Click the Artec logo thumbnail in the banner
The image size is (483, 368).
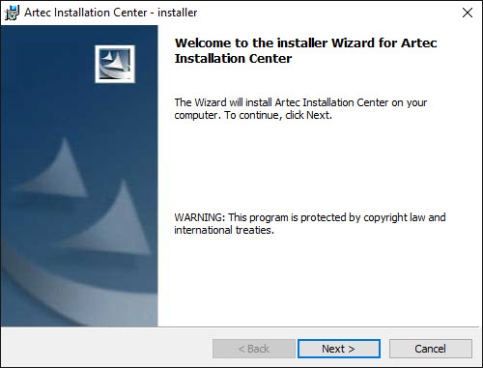tap(115, 64)
